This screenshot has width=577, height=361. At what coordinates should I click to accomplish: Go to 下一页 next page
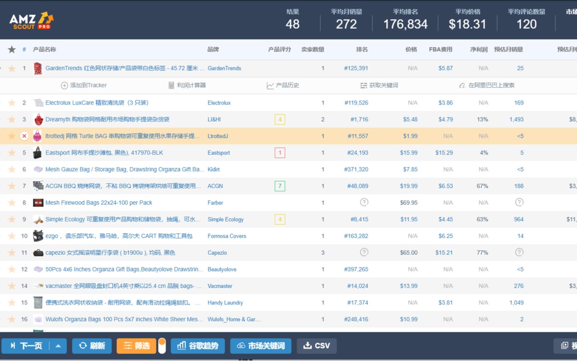[26, 346]
